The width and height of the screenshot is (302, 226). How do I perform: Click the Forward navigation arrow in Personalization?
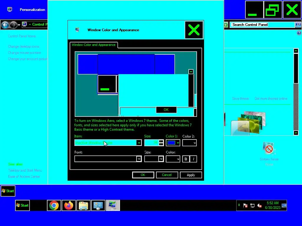(13, 25)
